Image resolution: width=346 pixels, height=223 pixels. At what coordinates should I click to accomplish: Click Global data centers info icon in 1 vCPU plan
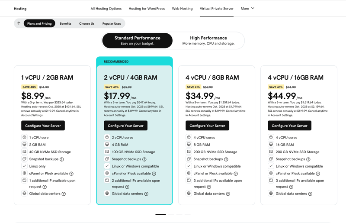(x=64, y=194)
